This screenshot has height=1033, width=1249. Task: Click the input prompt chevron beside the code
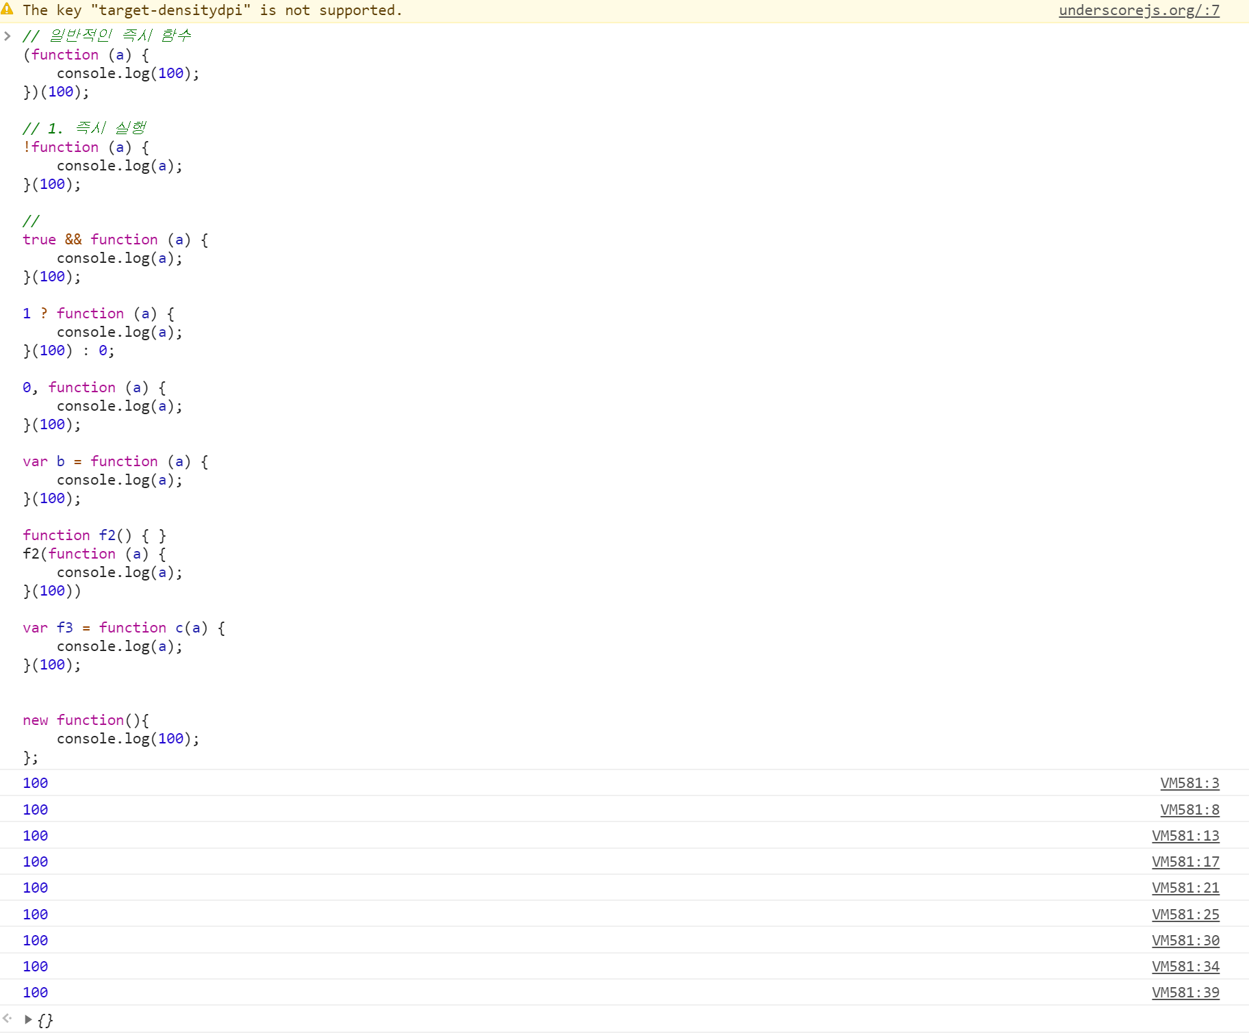[x=8, y=36]
